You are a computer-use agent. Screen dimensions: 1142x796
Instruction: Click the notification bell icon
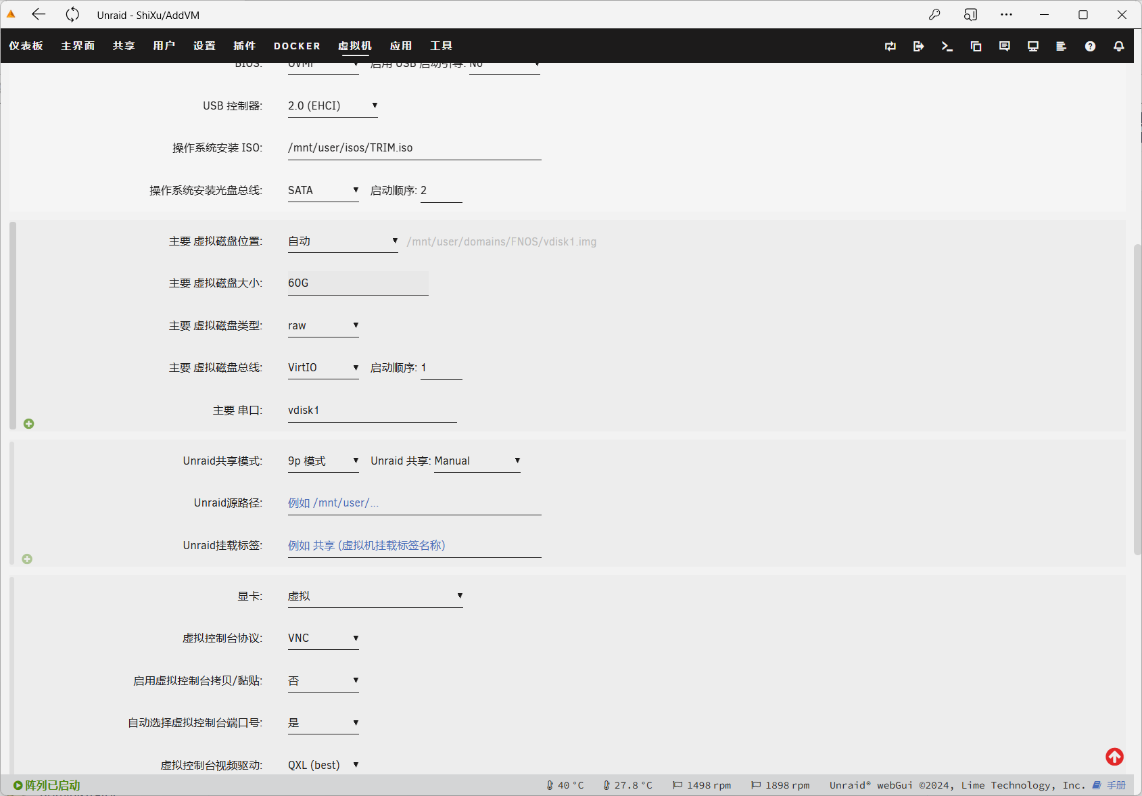(1119, 46)
